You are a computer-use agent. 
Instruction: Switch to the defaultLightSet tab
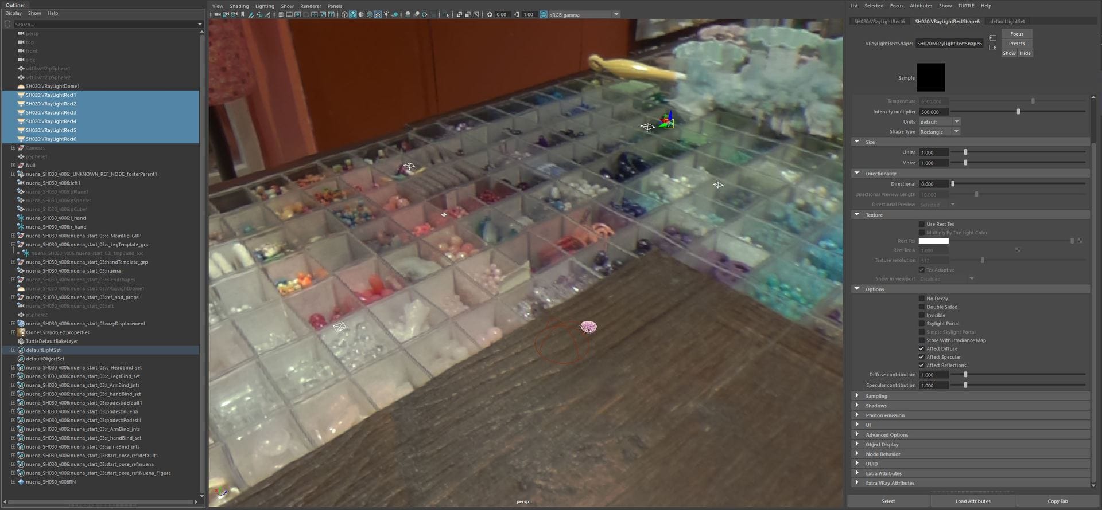[x=1007, y=22]
